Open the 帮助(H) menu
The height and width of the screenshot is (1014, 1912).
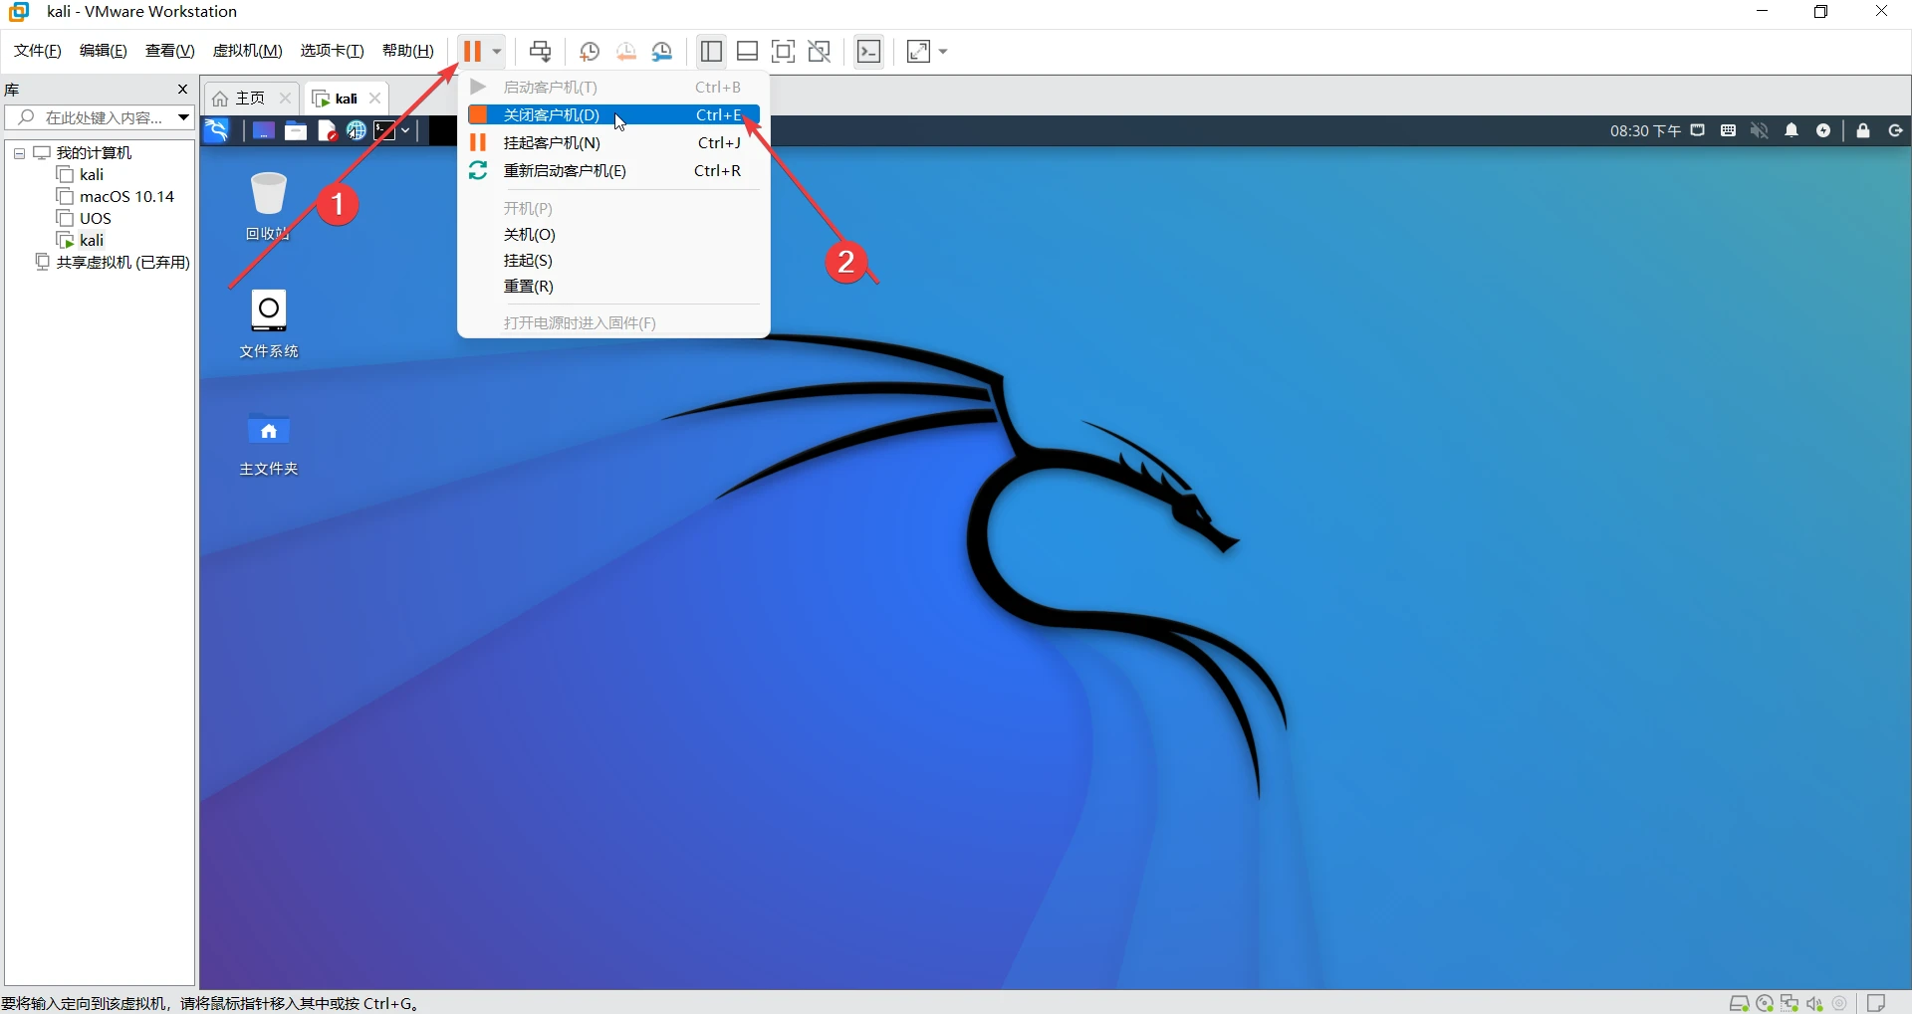(x=408, y=51)
